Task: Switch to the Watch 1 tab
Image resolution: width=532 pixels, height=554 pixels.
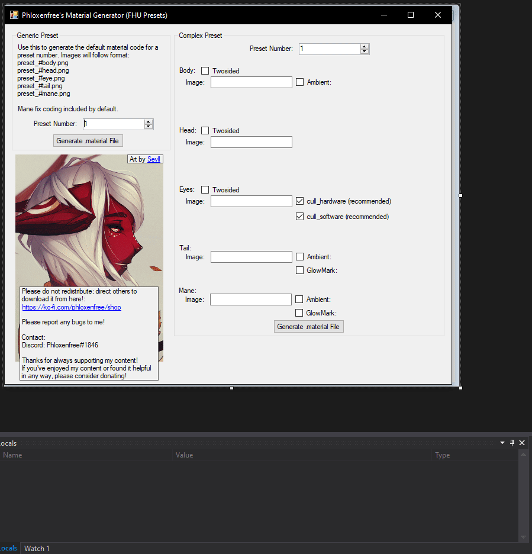Action: (x=36, y=548)
